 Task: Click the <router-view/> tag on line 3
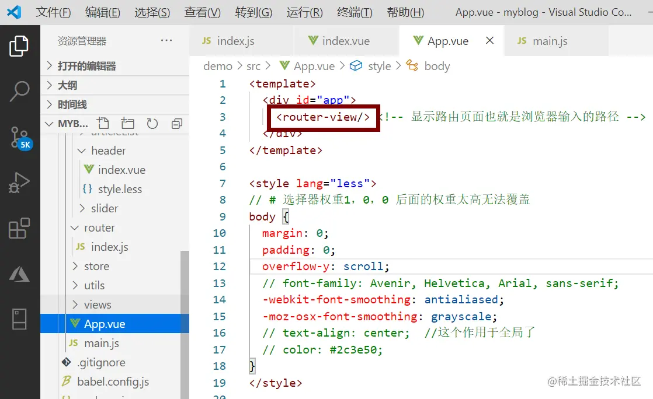coord(323,117)
